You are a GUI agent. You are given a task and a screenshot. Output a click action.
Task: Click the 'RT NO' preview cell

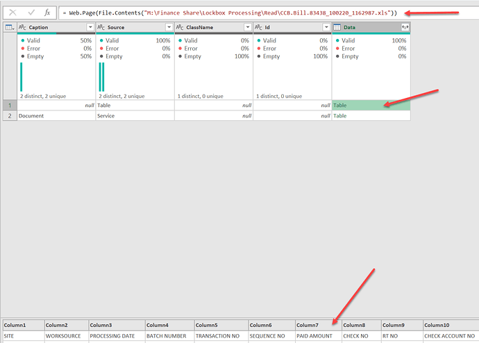(x=403, y=336)
